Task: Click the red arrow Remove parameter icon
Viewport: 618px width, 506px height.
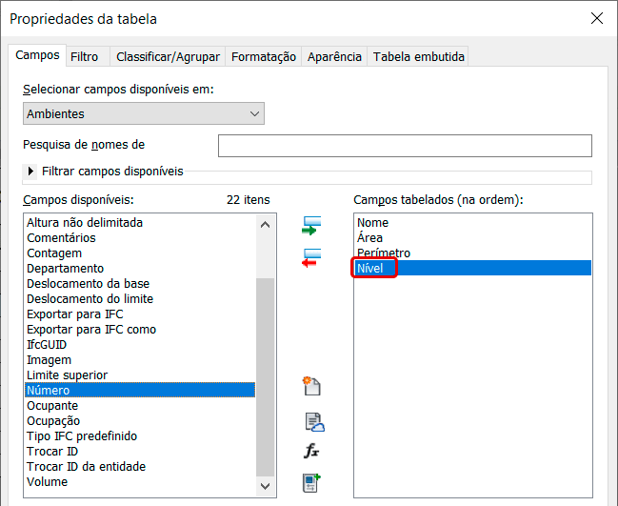Action: click(x=311, y=258)
